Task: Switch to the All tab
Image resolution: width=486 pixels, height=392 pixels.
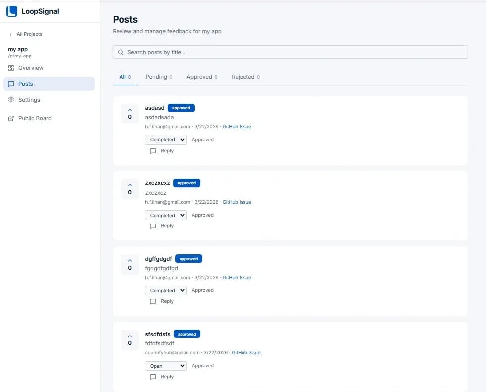Action: [x=125, y=77]
